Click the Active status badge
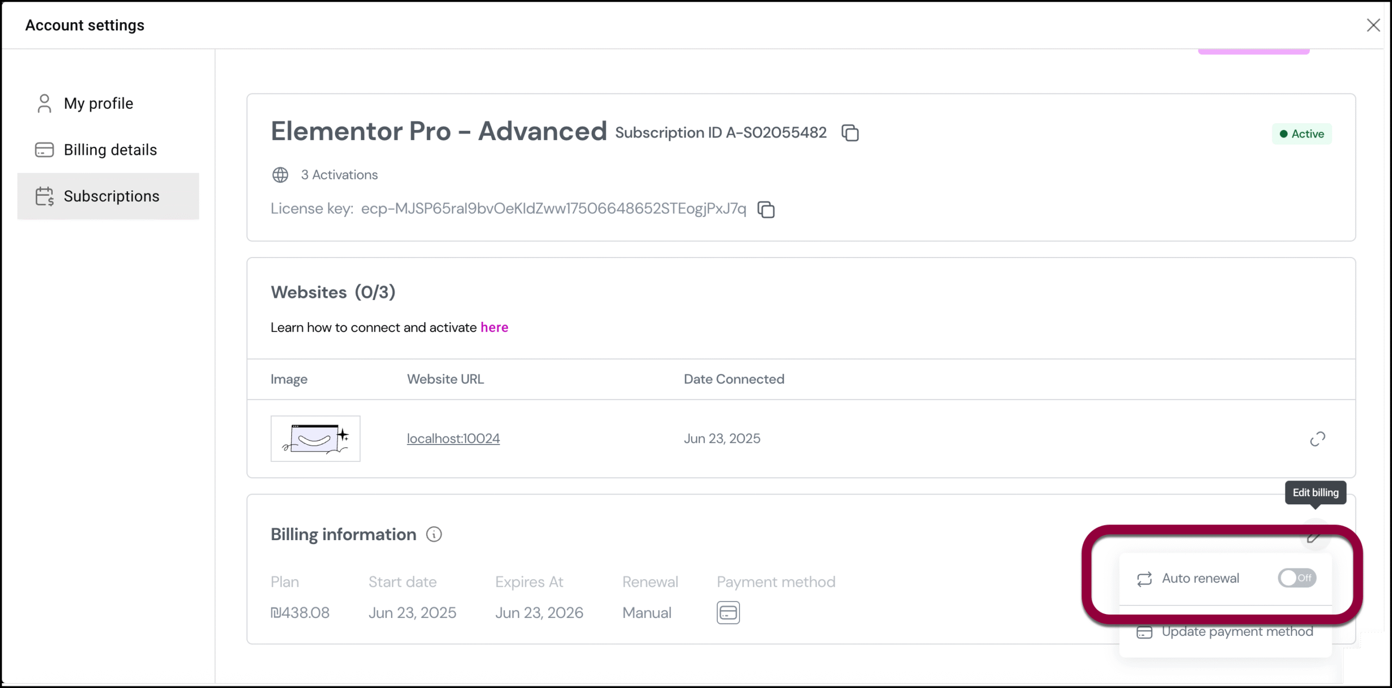Screen dimensions: 1392x688 pyautogui.click(x=1302, y=134)
